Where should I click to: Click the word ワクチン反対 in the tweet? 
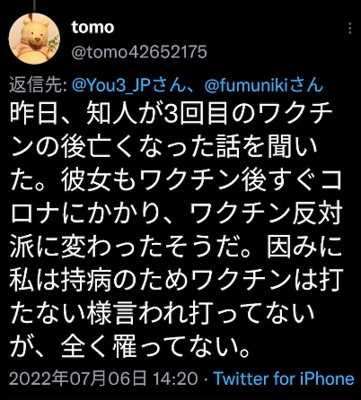point(266,214)
